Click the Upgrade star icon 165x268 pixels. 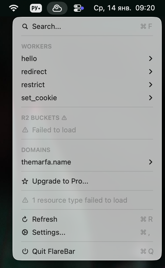(25, 181)
